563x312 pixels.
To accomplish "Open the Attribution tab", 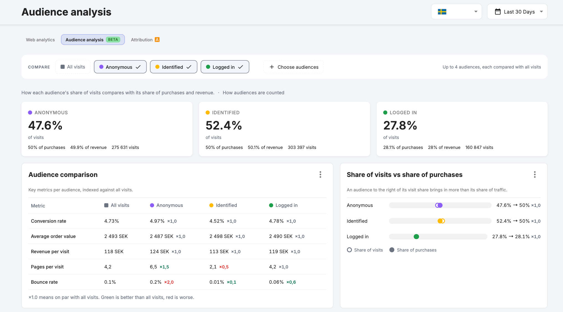I will pyautogui.click(x=145, y=40).
